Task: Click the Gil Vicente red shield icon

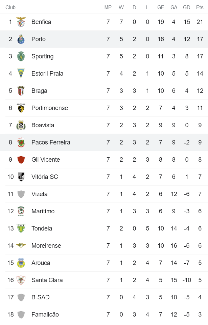Action: [x=21, y=160]
